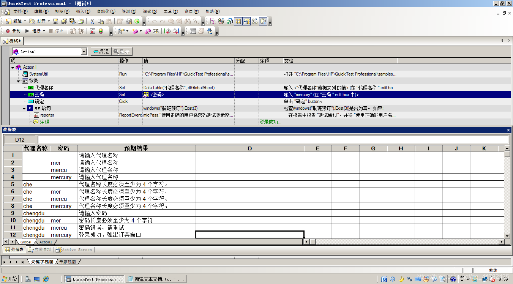Click the '登录成功，弹出订票窗口' cell
Image resolution: width=513 pixels, height=284 pixels.
coord(137,235)
